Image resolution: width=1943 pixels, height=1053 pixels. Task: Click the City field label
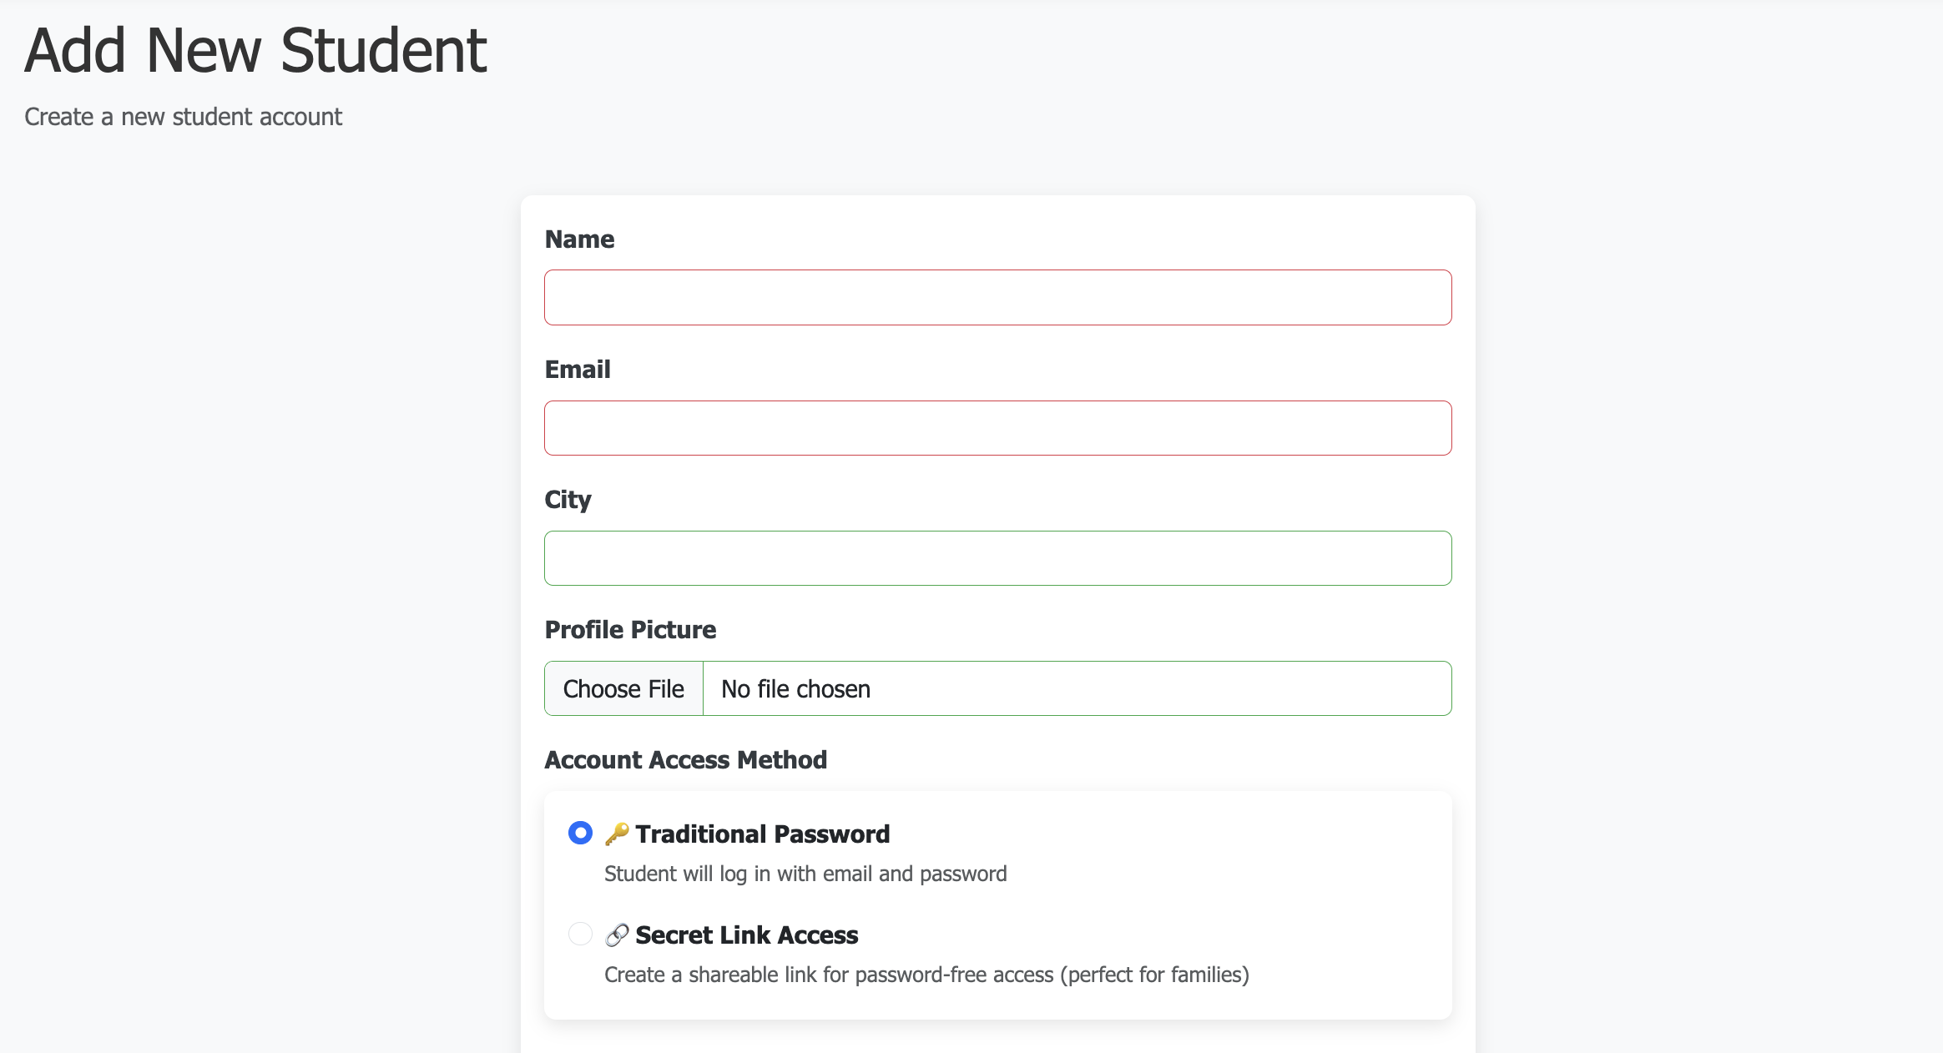[x=568, y=500]
